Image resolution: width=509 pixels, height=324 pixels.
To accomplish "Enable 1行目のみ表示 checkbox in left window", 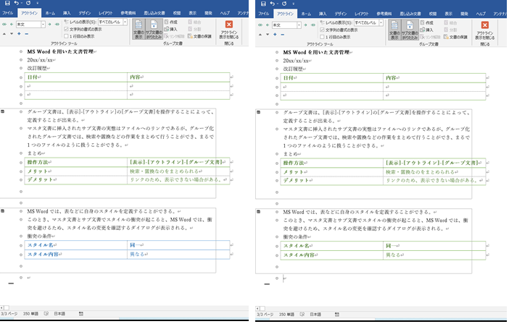I will pos(67,35).
